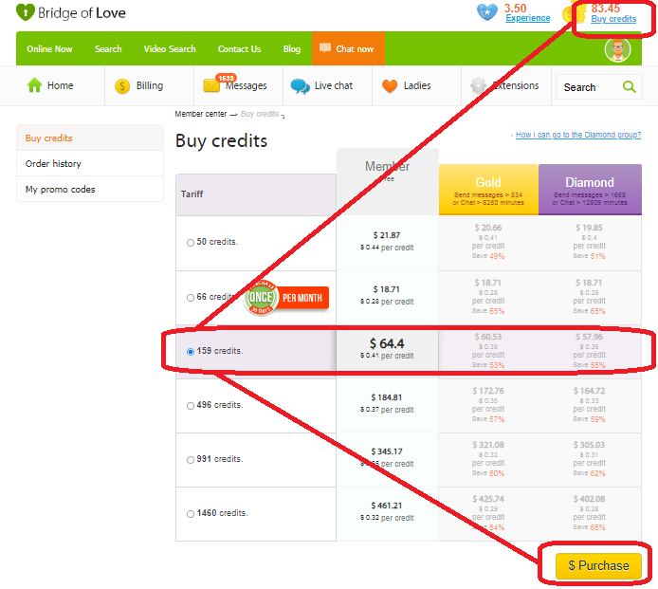Select the 66 credits radio button

[x=190, y=298]
